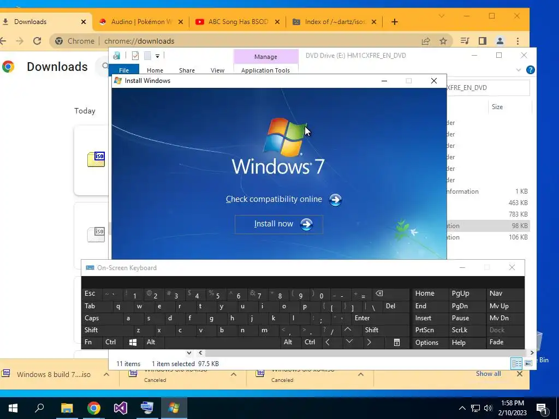Open notification center icon

tap(542, 409)
